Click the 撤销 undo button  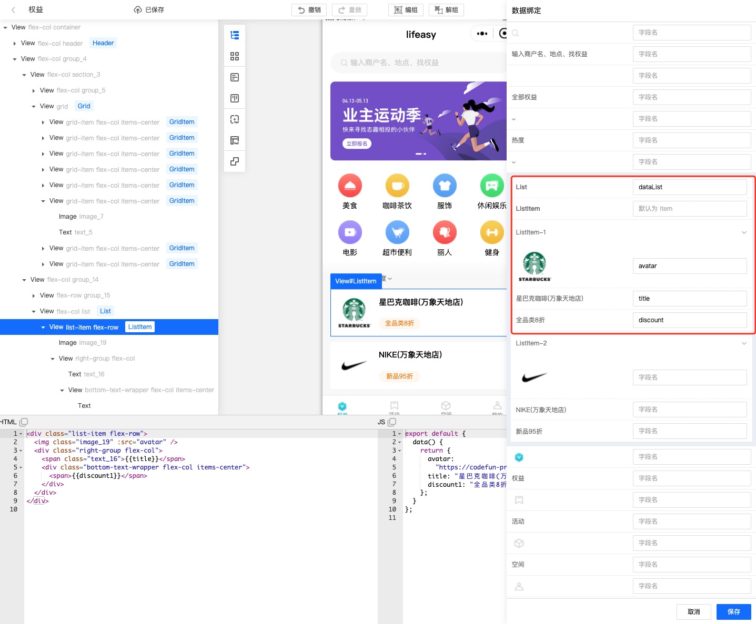click(x=309, y=10)
